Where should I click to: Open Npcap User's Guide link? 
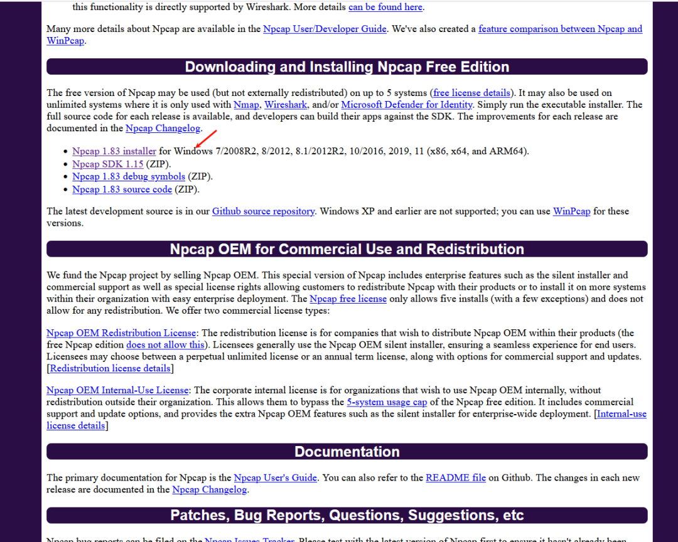[x=276, y=477]
